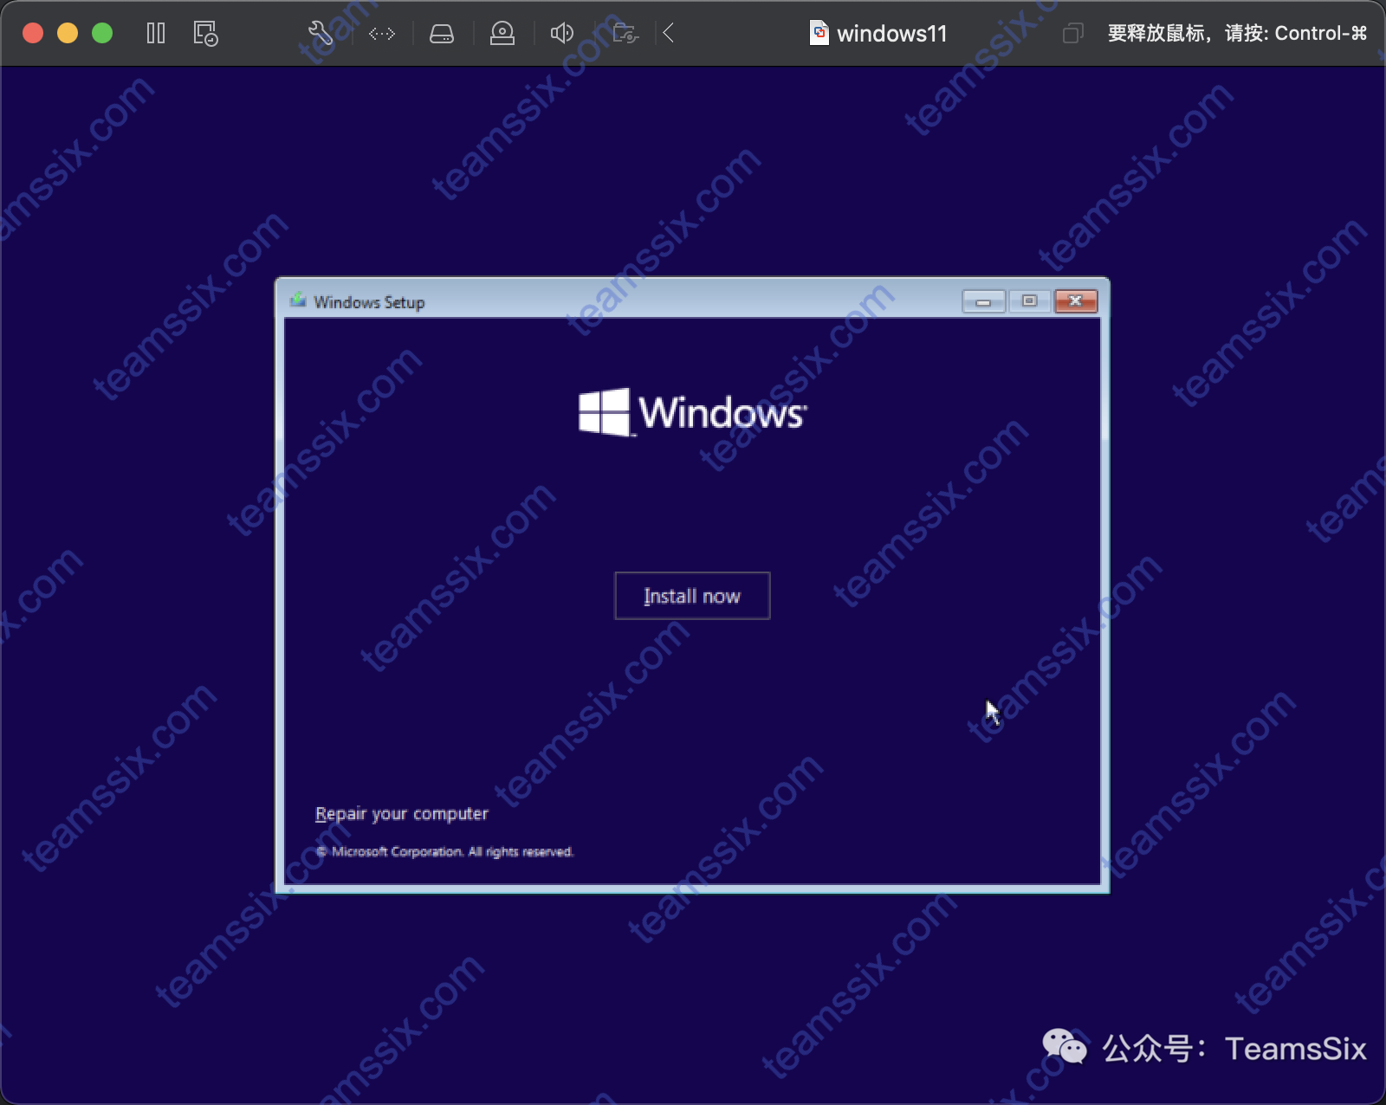
Task: Click the overlapping windows icon in title bar
Action: (1072, 34)
